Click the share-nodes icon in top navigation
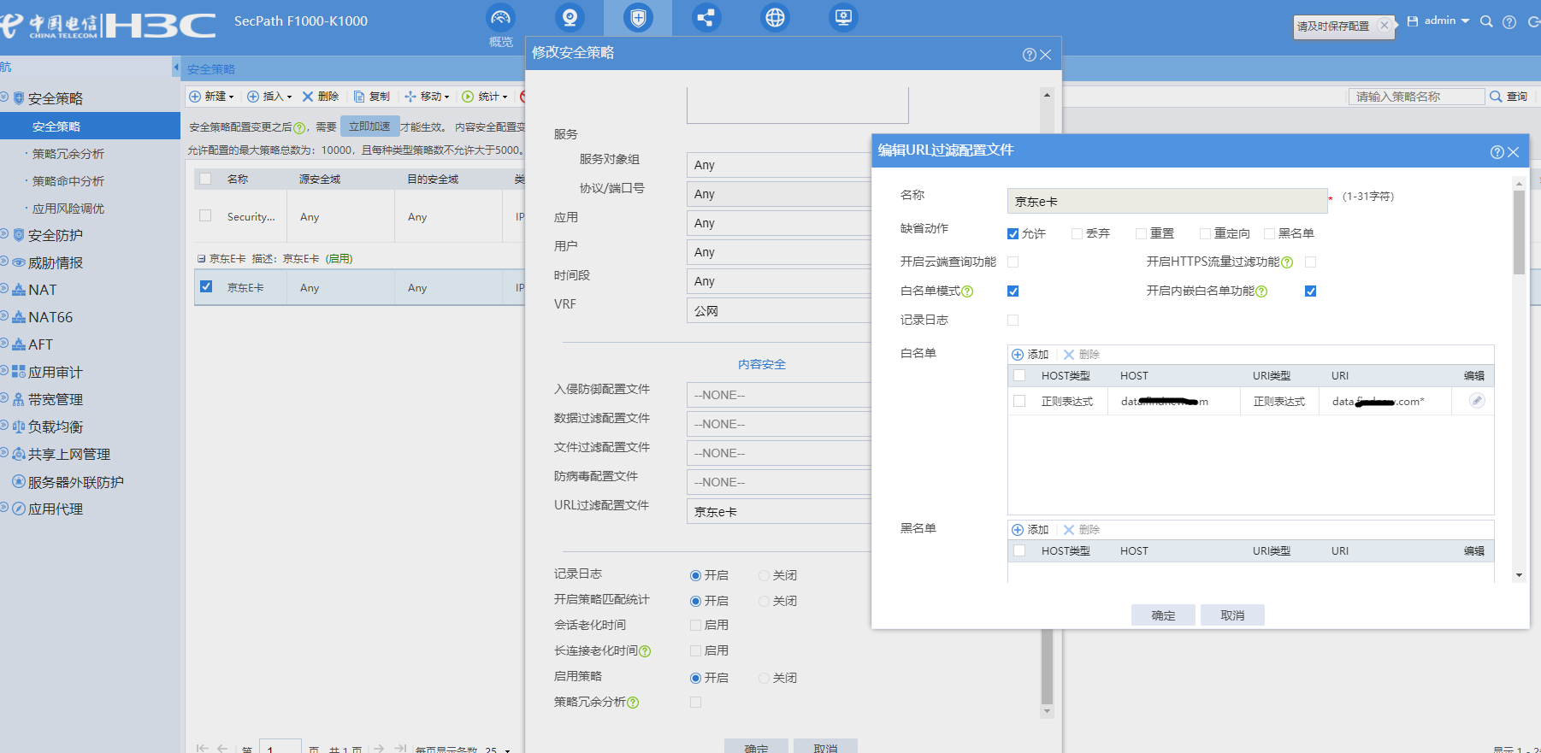This screenshot has width=1541, height=753. click(x=706, y=18)
